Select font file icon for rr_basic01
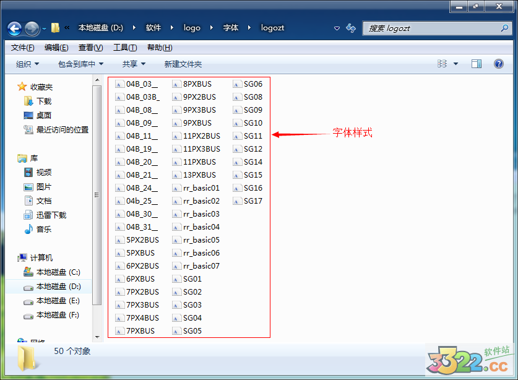The image size is (518, 380). pos(177,188)
